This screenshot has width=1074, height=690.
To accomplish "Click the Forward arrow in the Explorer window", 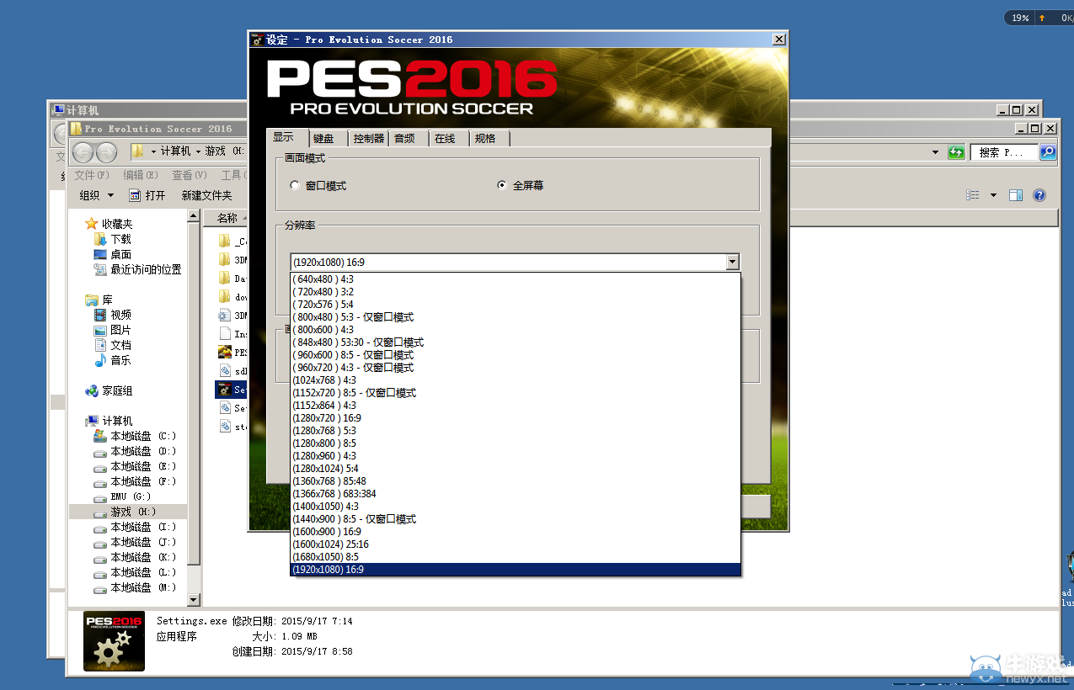I will (x=107, y=152).
